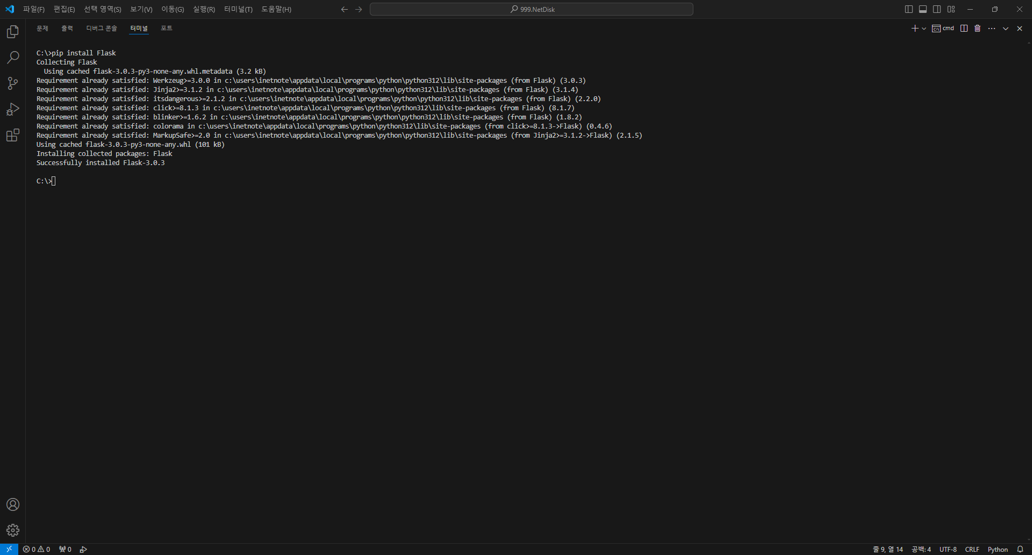1032x555 pixels.
Task: Open the 보기(V) menu
Action: (x=141, y=9)
